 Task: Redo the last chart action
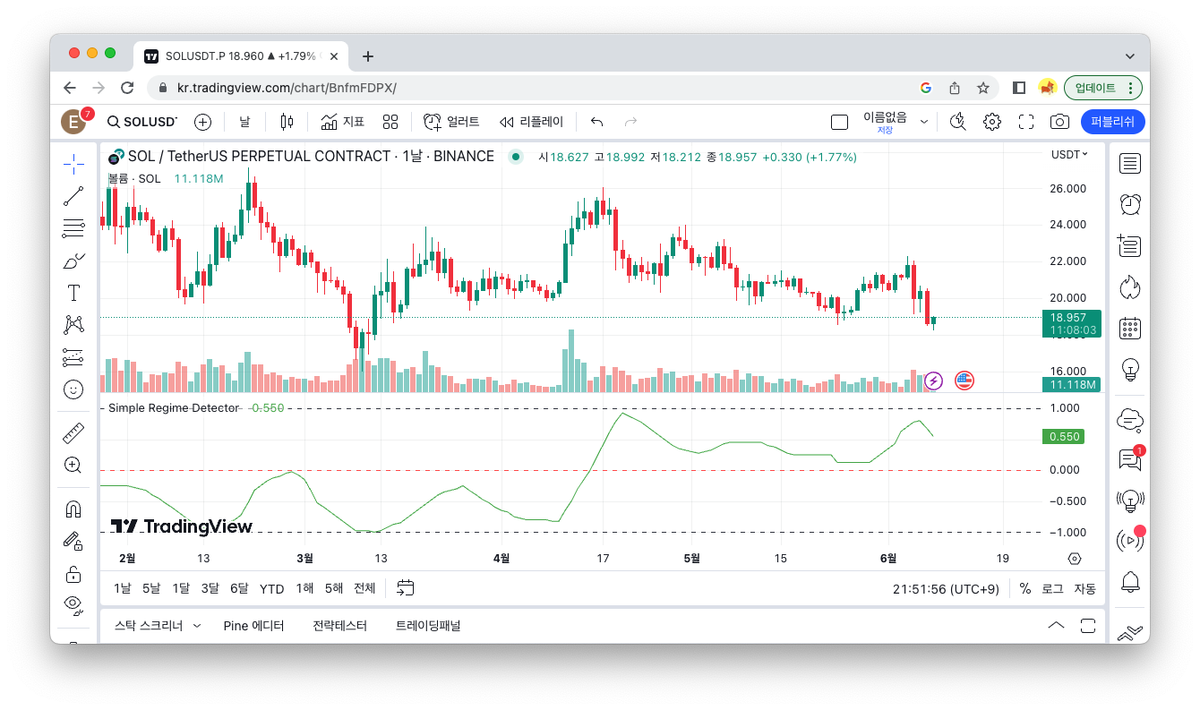(630, 122)
